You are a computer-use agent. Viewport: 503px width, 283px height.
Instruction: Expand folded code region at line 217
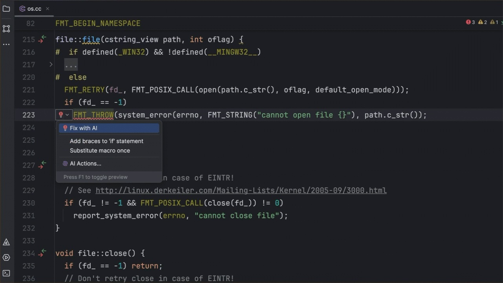51,64
